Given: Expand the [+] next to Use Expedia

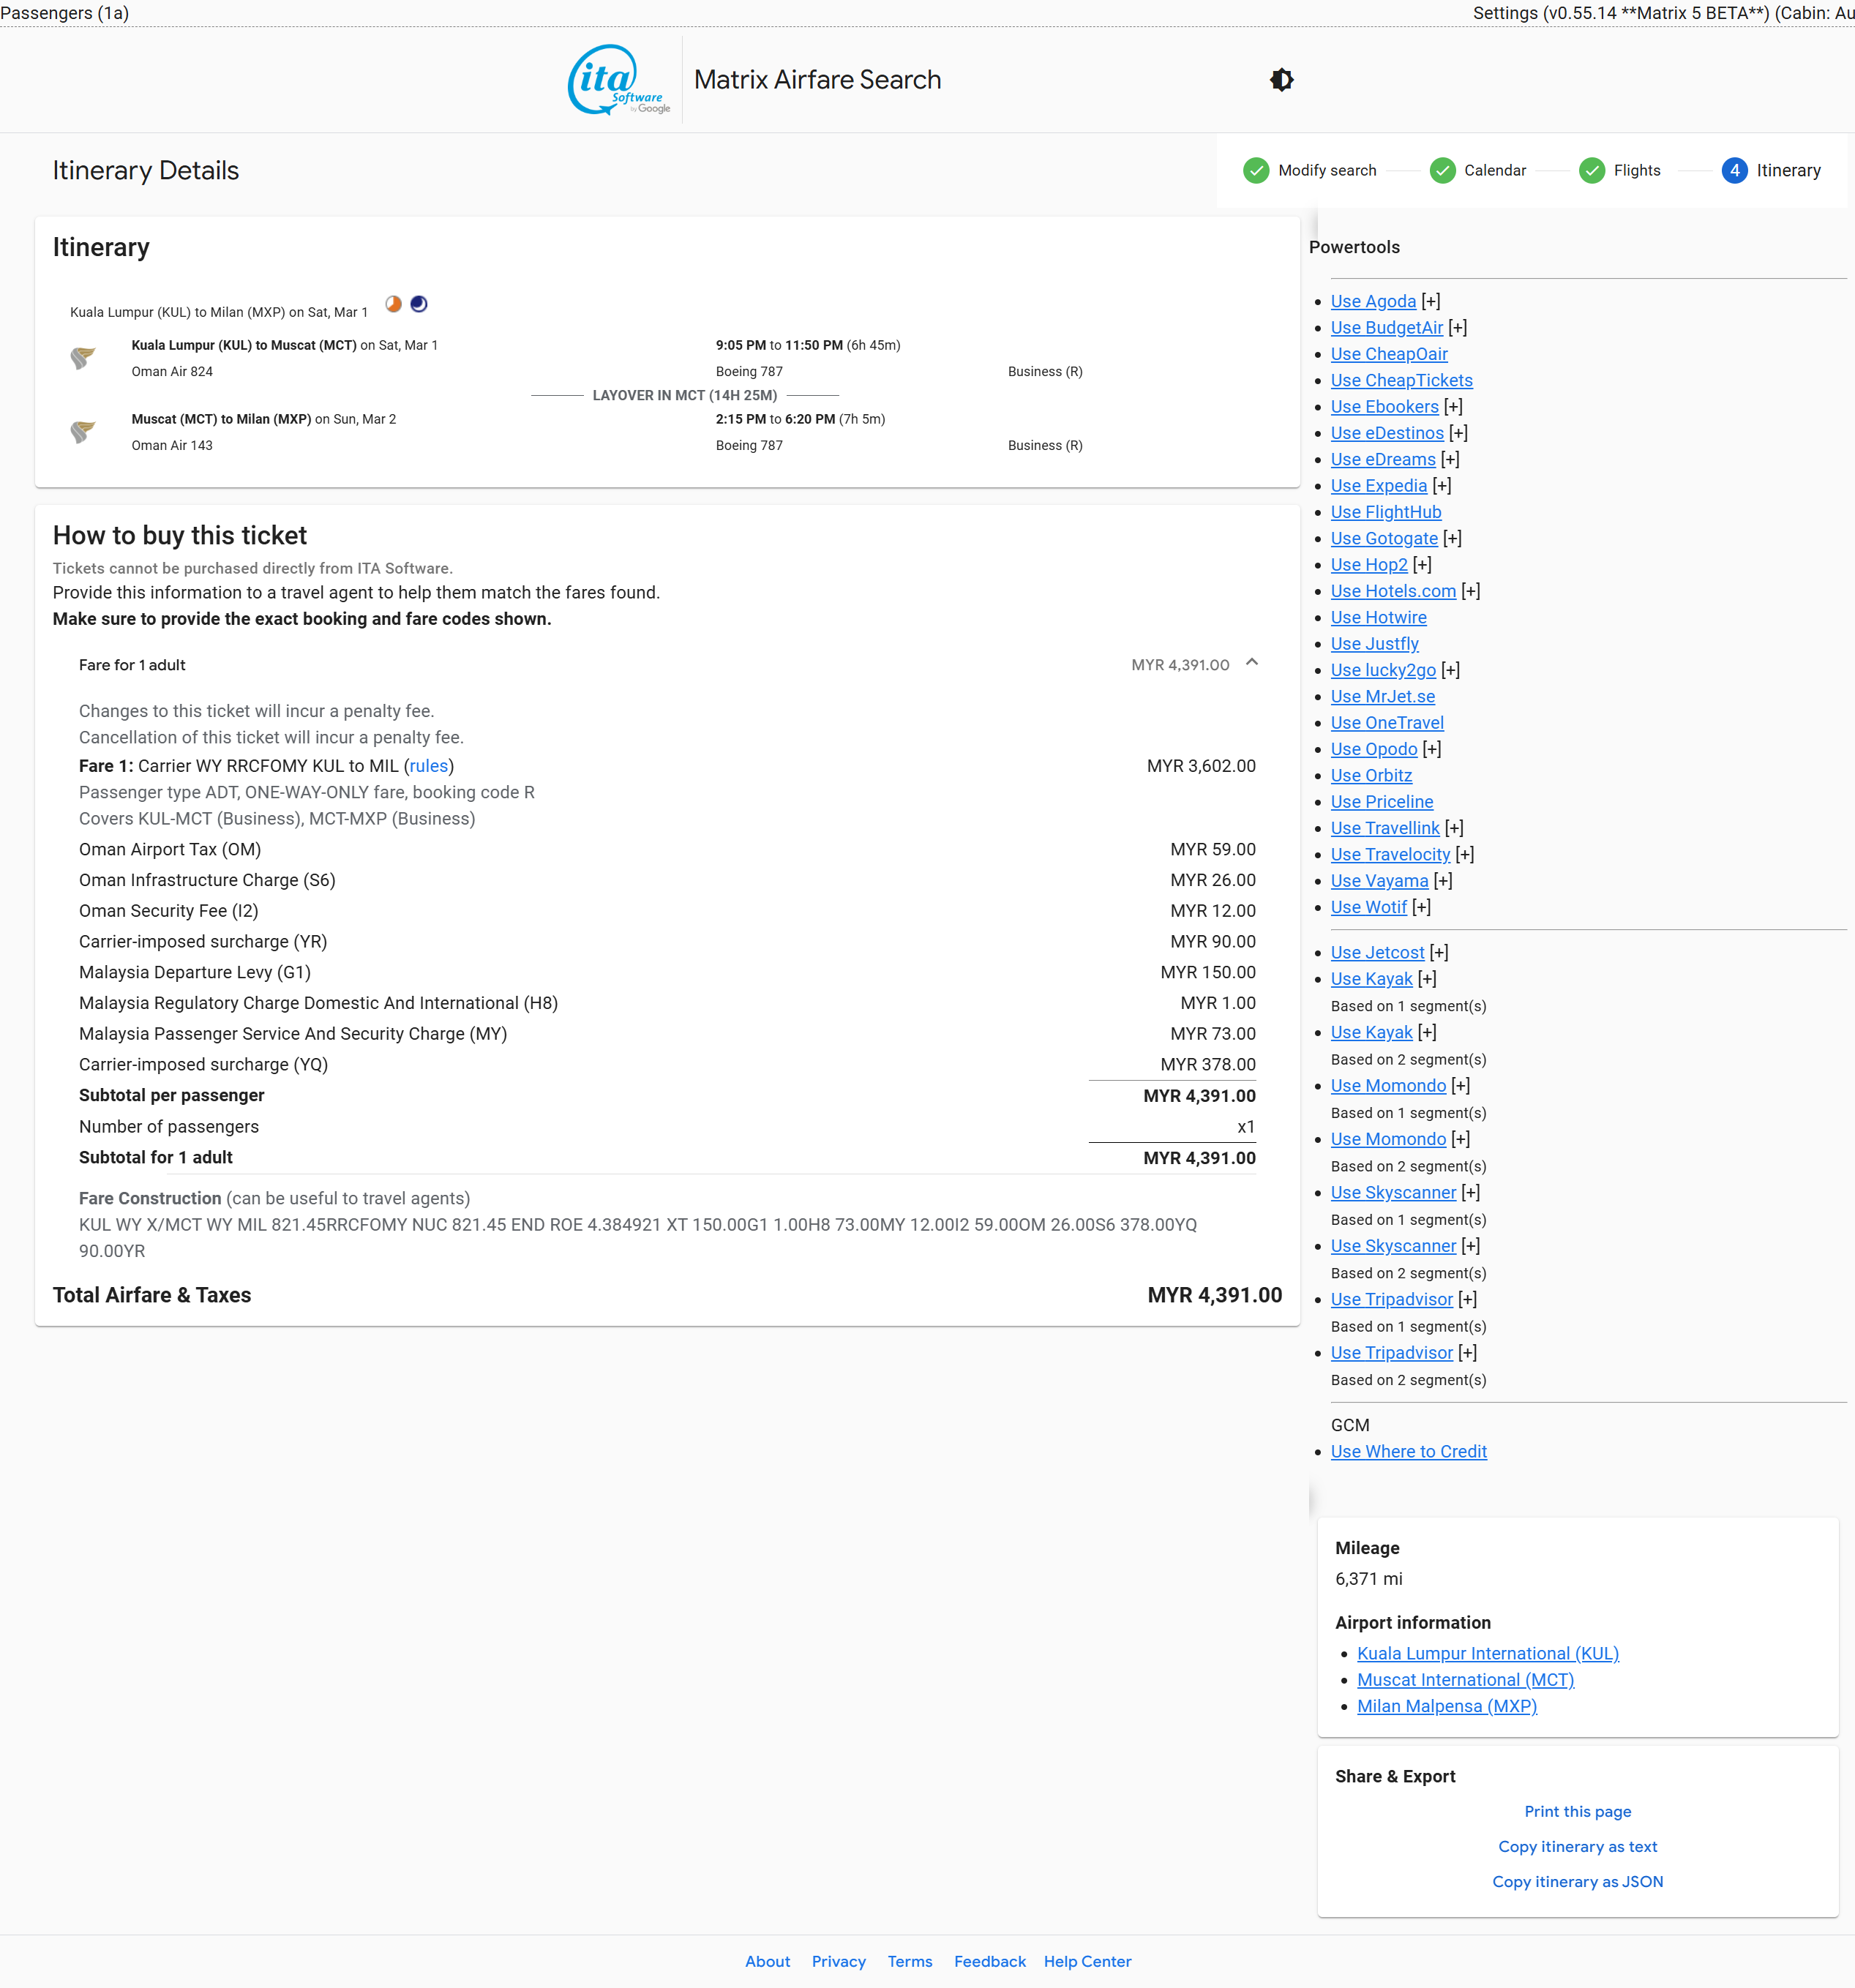Looking at the screenshot, I should click(1442, 486).
